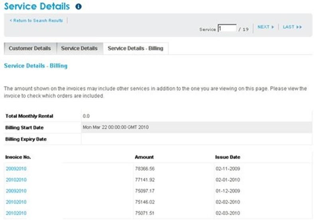Focus the Service number input field
The height and width of the screenshot is (221, 314).
(227, 28)
